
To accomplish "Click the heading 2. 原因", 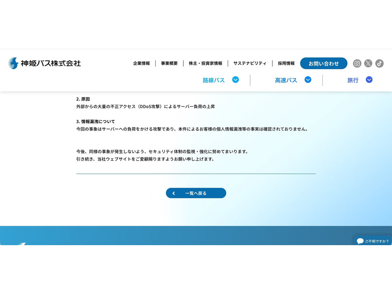I will 83,99.
